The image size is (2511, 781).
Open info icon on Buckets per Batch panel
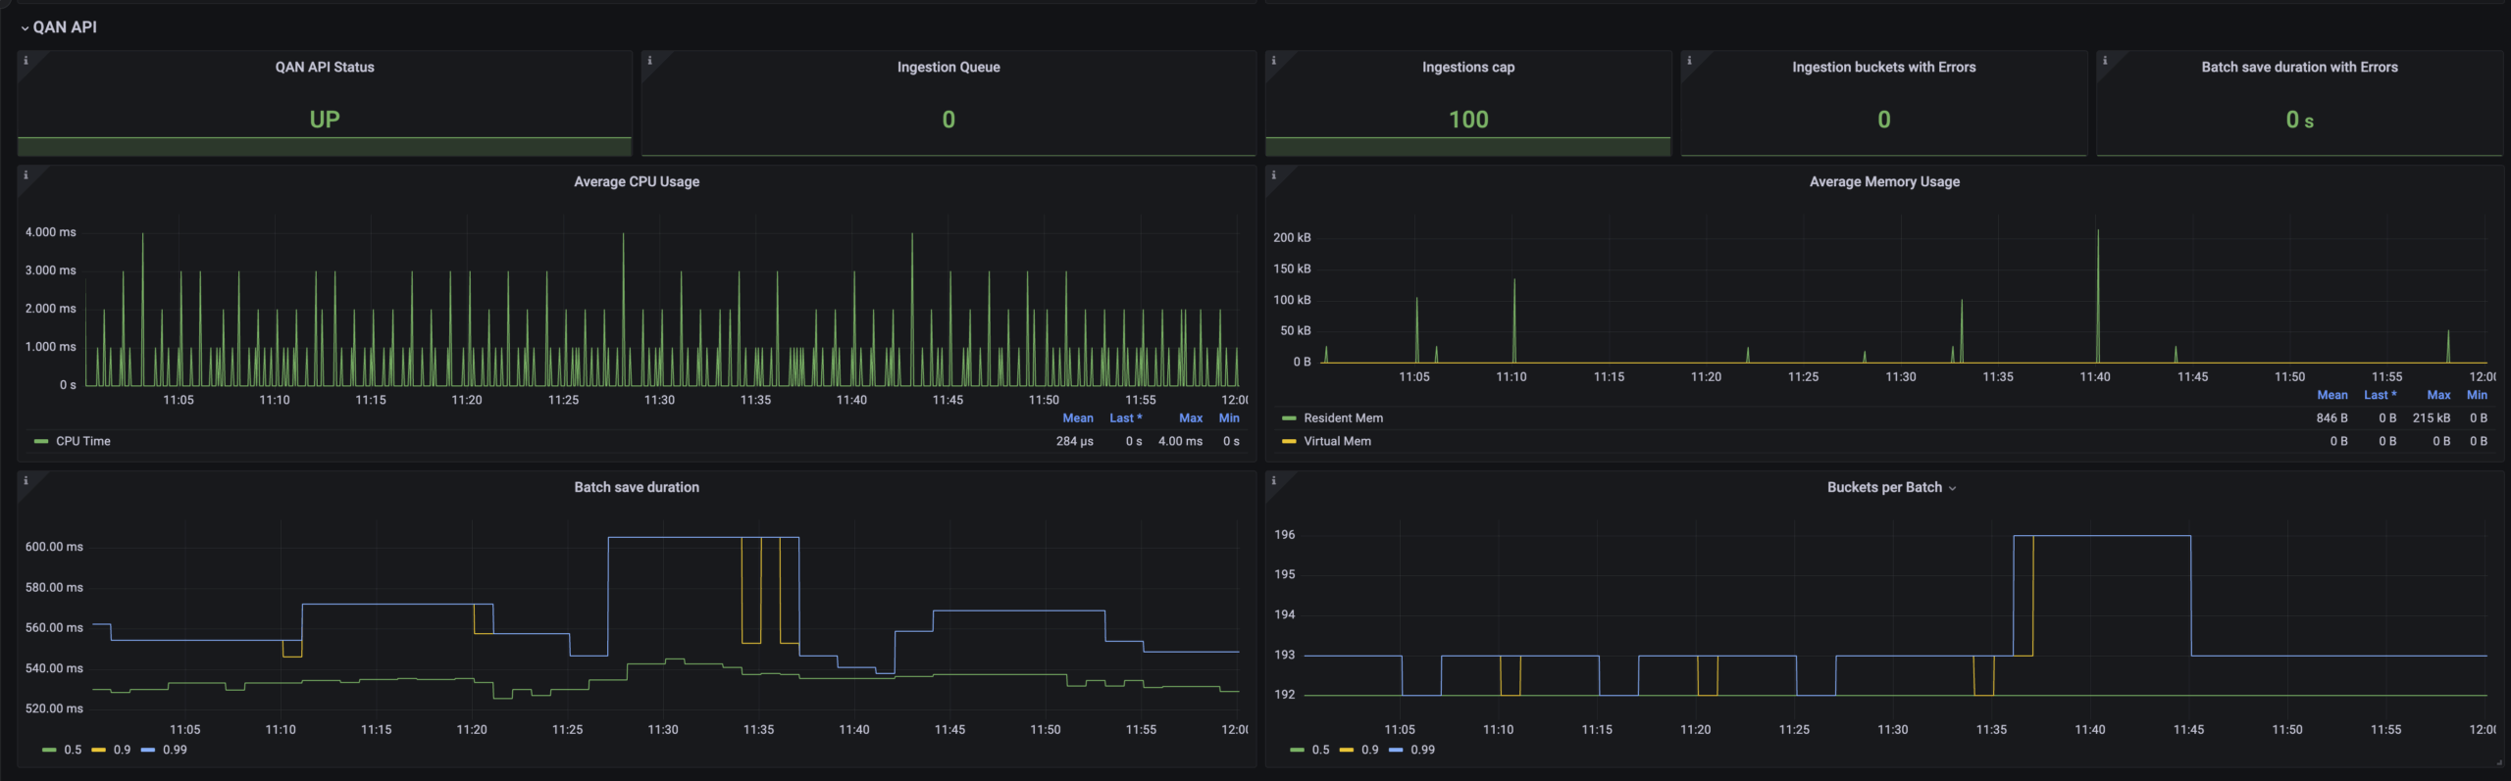(x=1273, y=481)
